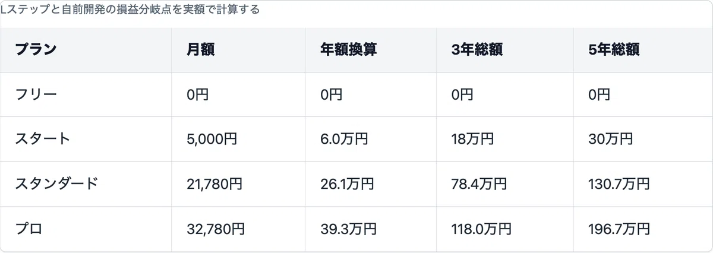The width and height of the screenshot is (713, 253).
Task: Select the 118.0万円 three-year total
Action: (x=481, y=229)
